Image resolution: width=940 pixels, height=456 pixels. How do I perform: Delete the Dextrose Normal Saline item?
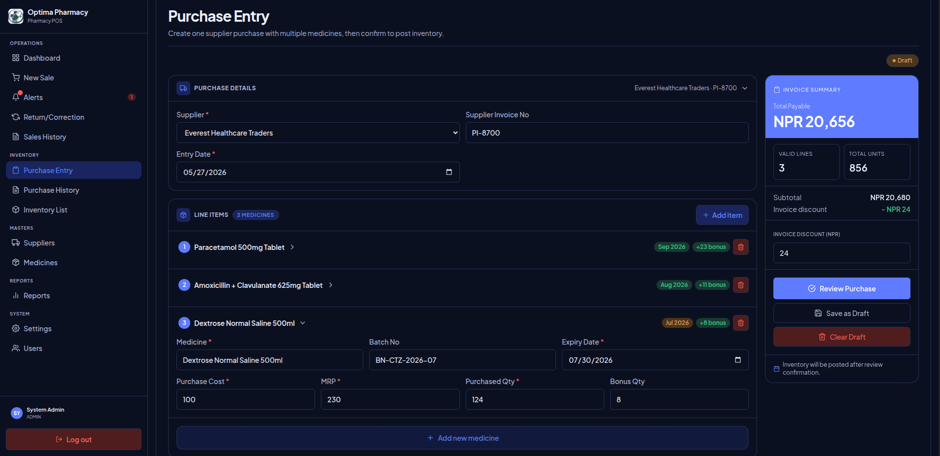(x=740, y=323)
